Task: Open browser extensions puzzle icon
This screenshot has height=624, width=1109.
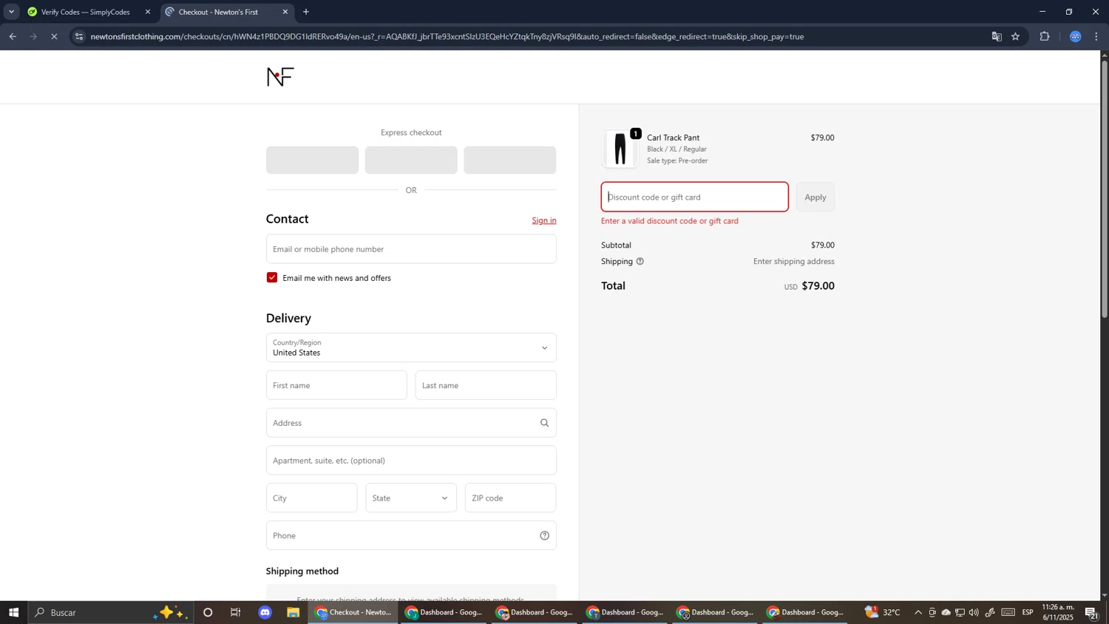Action: coord(1045,36)
